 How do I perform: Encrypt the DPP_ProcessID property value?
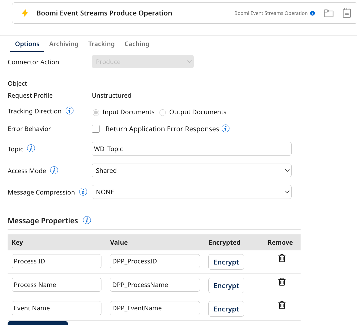[x=226, y=262]
